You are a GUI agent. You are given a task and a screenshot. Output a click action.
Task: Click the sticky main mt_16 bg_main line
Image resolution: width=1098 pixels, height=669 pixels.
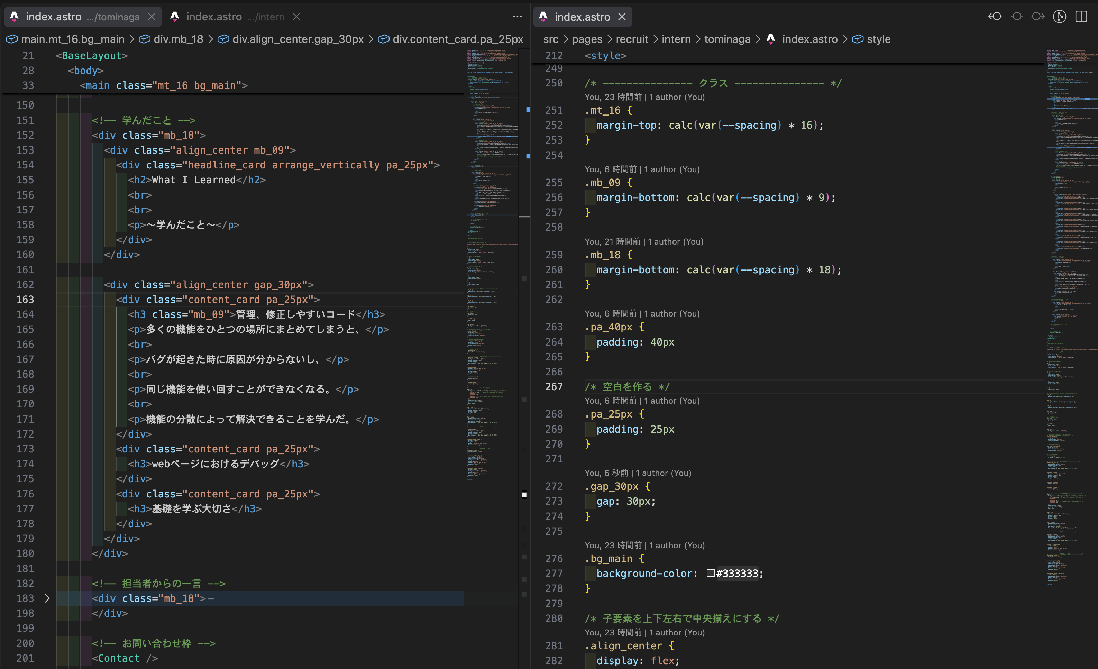[164, 85]
